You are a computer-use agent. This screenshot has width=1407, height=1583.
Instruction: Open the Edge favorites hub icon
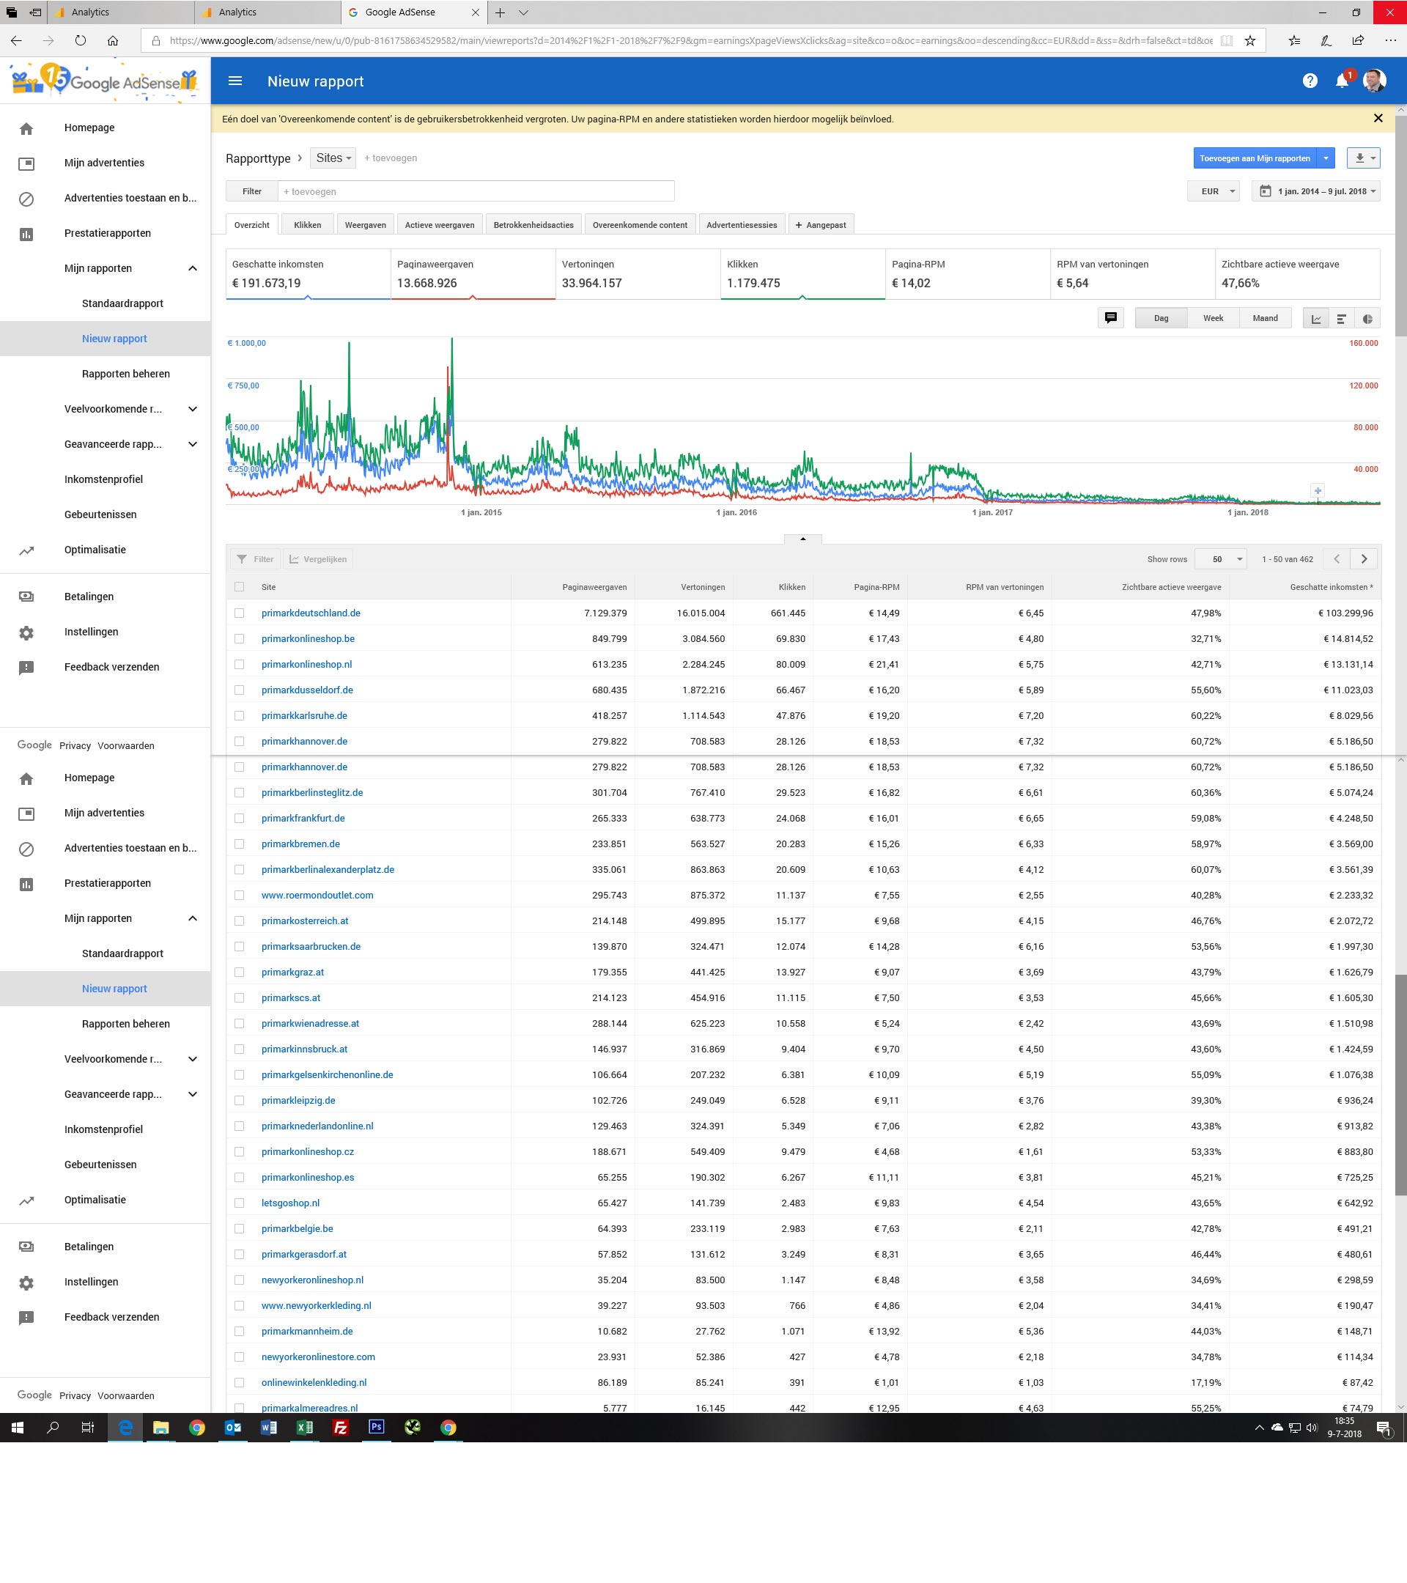click(1294, 40)
